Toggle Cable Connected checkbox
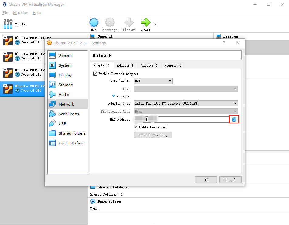This screenshot has height=225, width=289. point(136,127)
